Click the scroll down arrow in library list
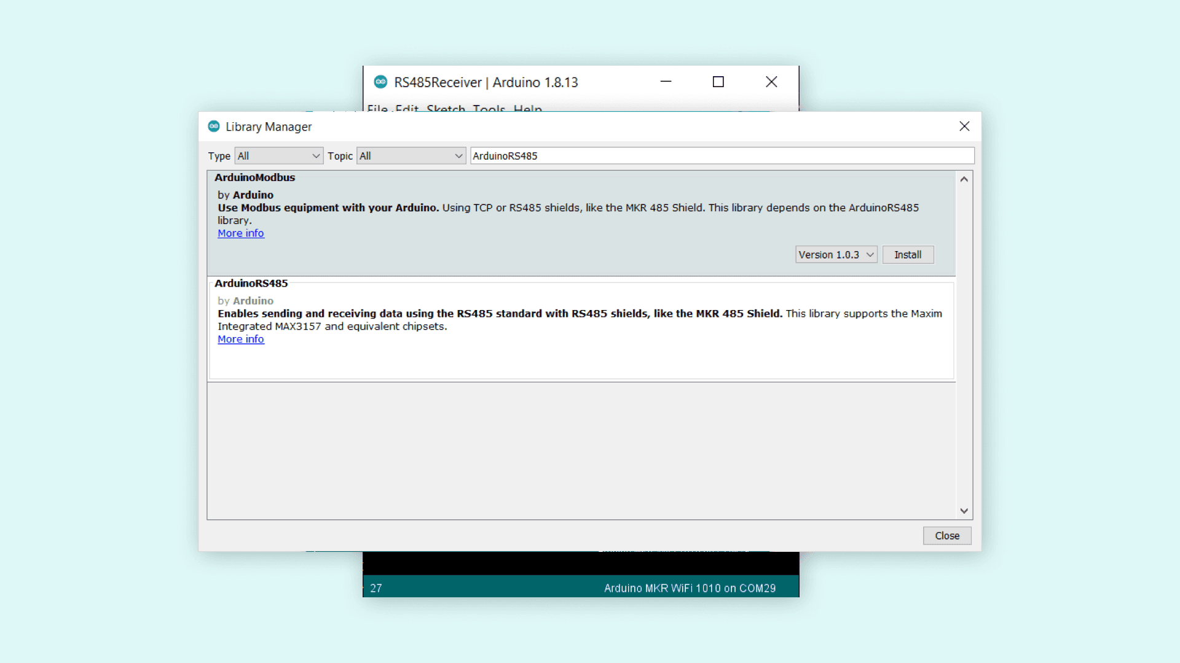 coord(964,511)
